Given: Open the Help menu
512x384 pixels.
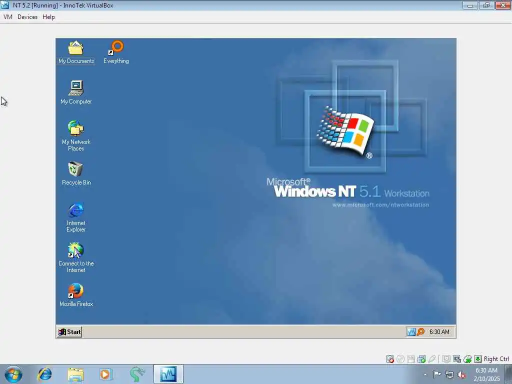Looking at the screenshot, I should coord(48,17).
